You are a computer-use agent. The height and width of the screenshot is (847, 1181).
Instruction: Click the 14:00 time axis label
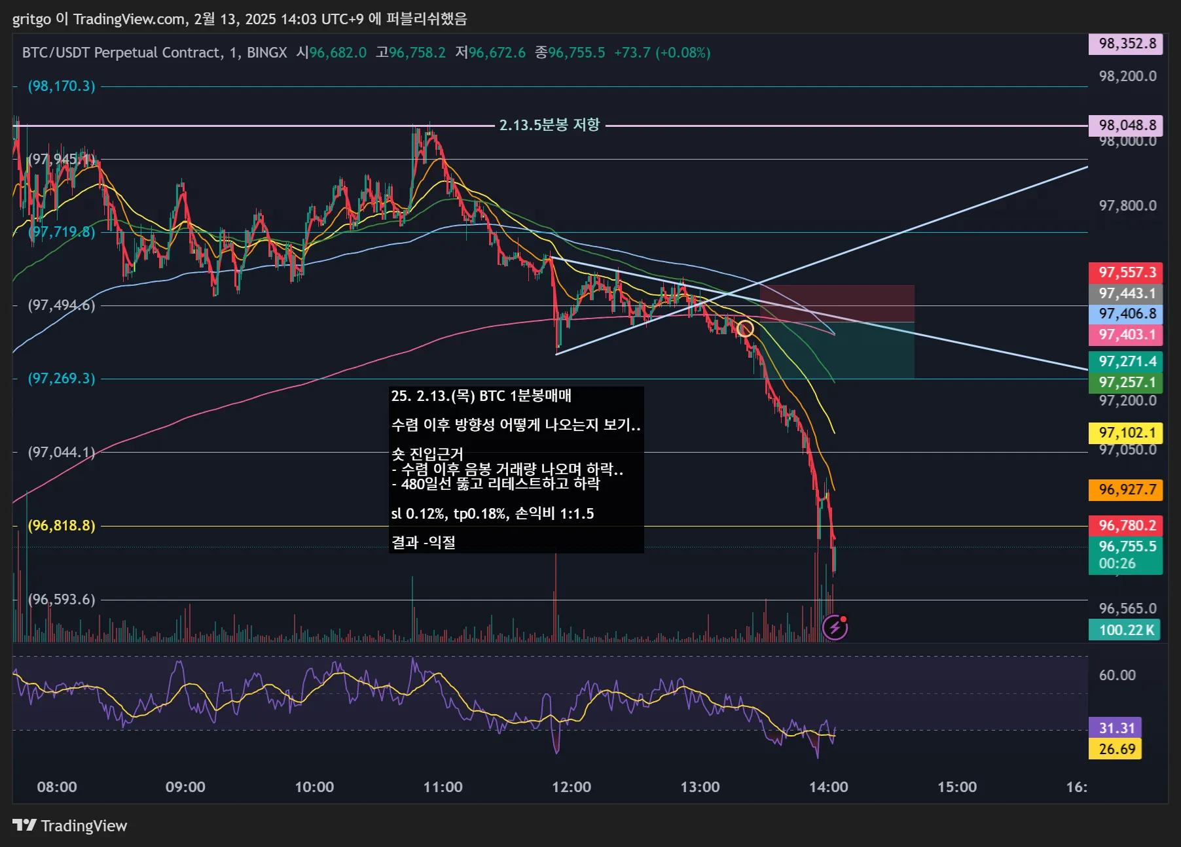click(829, 787)
